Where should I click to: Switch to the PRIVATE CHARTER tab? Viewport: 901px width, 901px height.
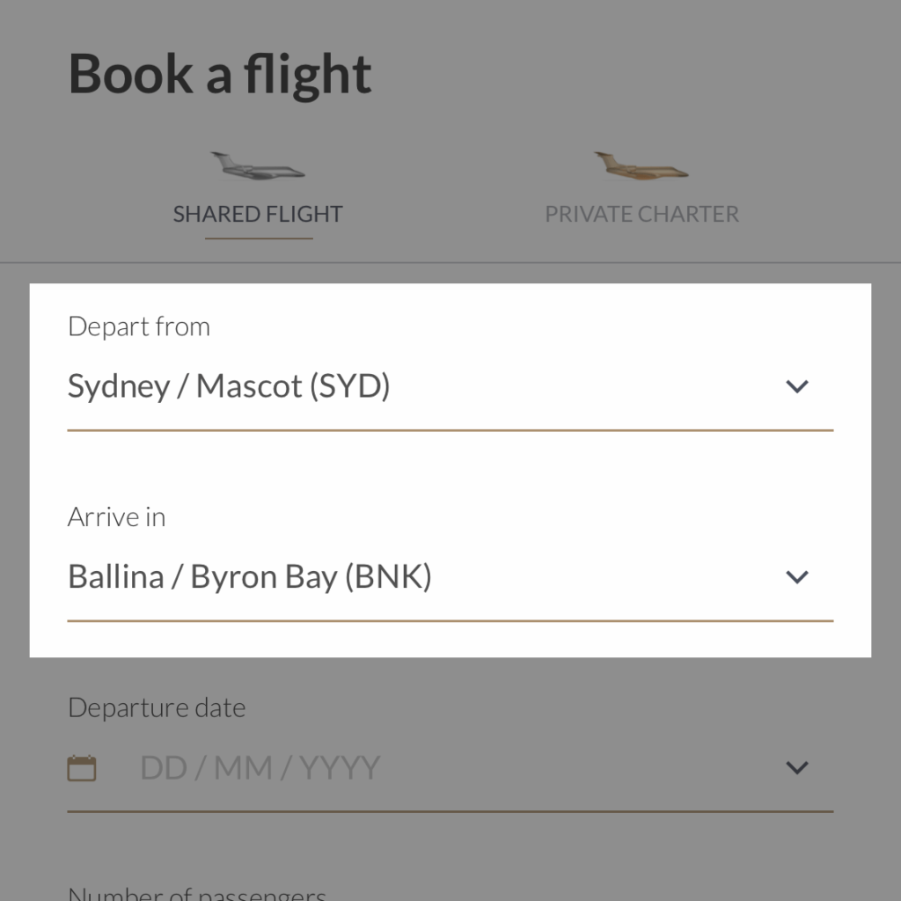641,214
